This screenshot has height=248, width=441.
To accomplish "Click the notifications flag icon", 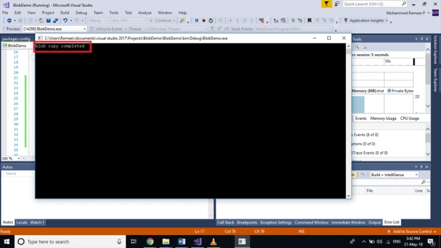I will pyautogui.click(x=326, y=4).
